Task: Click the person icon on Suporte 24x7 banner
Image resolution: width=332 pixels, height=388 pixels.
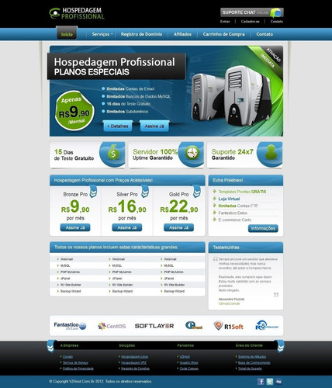Action: (271, 152)
